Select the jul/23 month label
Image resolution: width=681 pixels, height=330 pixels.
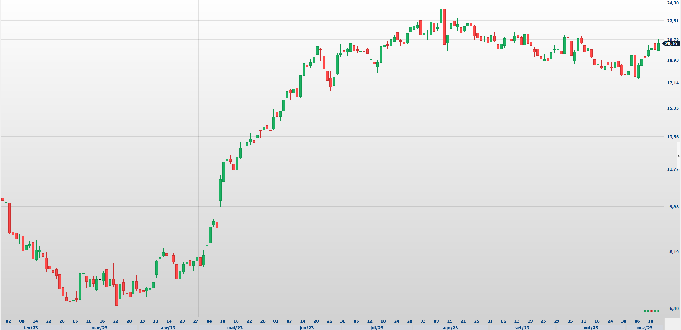coord(377,327)
